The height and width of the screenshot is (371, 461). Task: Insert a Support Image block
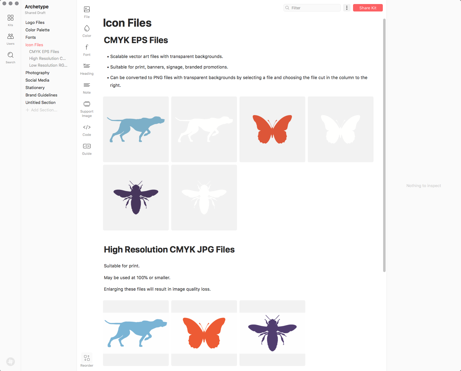(87, 109)
